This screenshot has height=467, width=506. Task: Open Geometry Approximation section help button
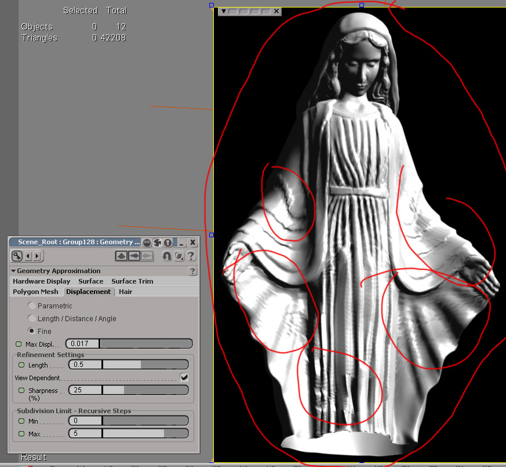point(192,271)
